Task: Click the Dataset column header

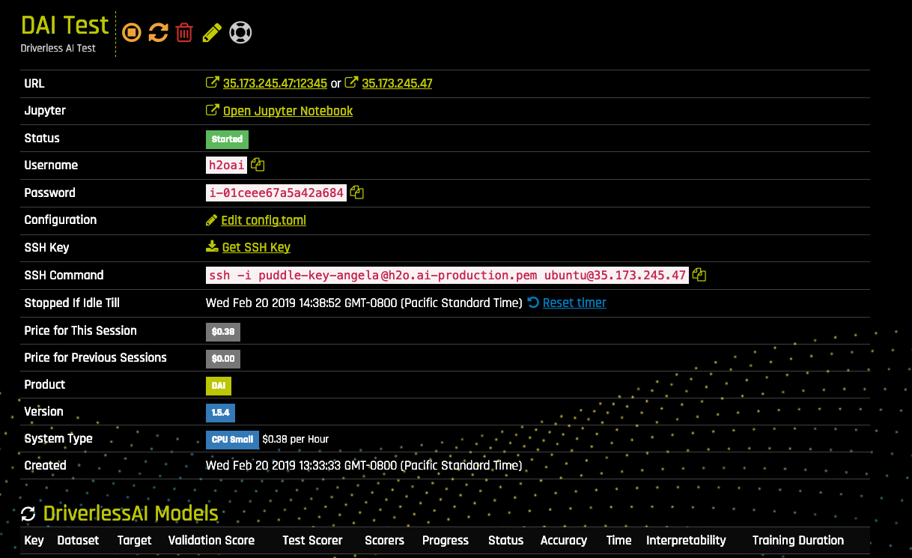Action: 78,540
